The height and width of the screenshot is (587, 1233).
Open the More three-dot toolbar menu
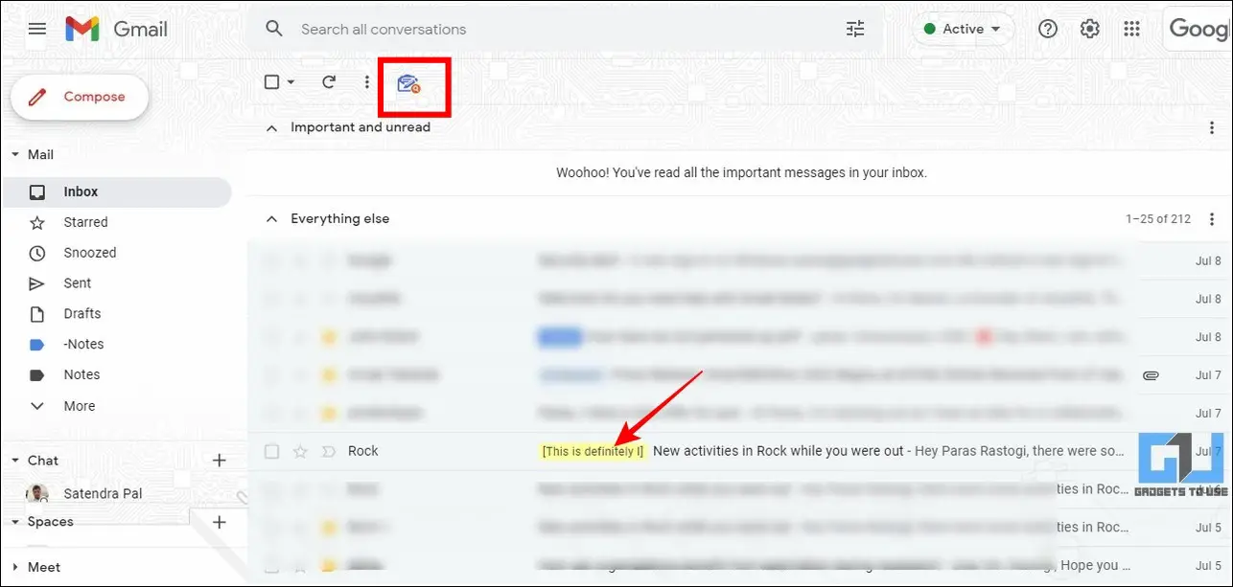pyautogui.click(x=366, y=82)
